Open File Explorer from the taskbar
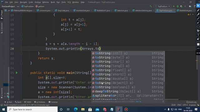 coord(83,109)
